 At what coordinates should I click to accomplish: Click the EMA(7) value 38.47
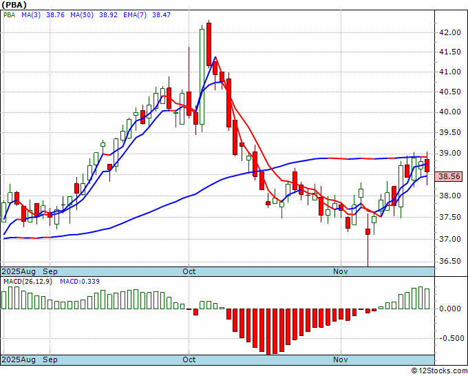click(161, 15)
